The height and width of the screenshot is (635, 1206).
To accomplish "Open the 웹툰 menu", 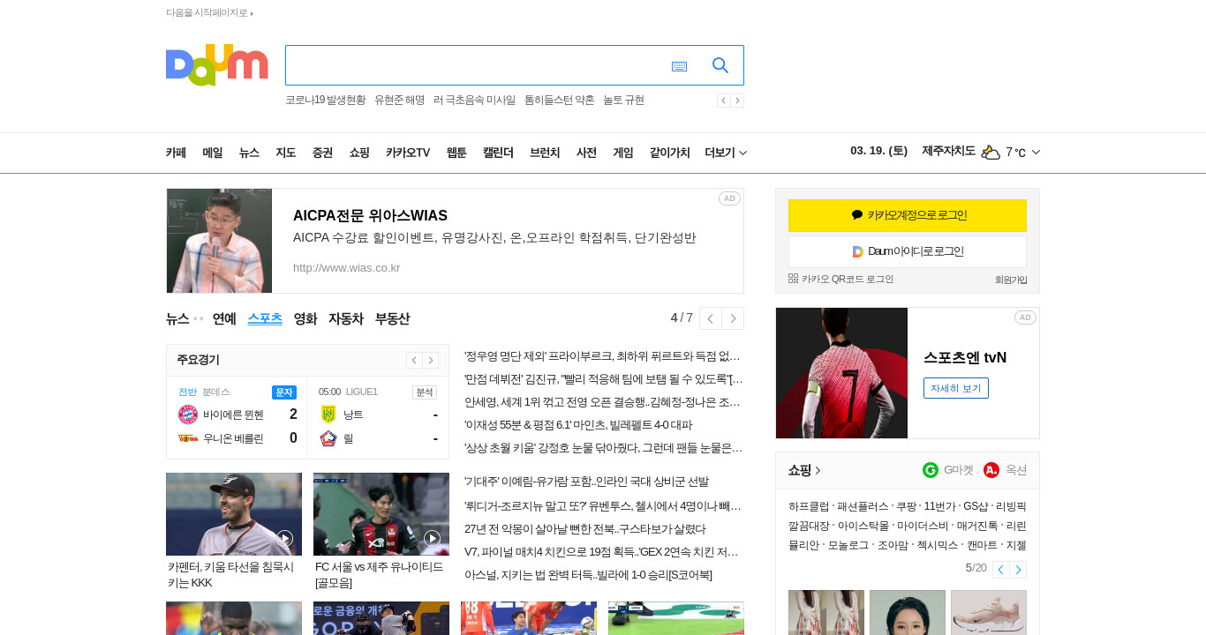I will [x=456, y=153].
